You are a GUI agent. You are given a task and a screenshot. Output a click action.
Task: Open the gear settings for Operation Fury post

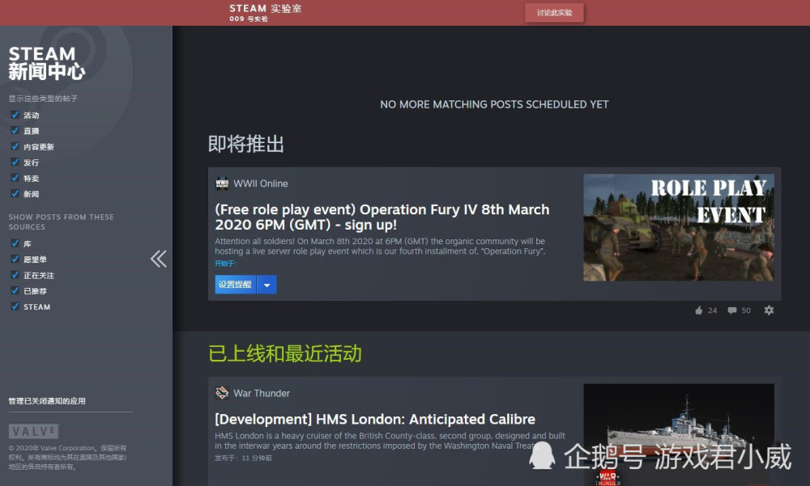pos(769,310)
